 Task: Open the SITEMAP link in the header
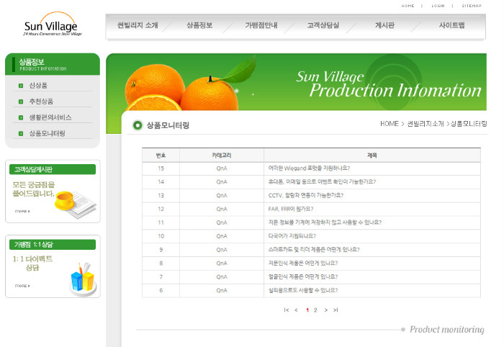pos(472,6)
